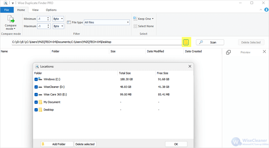The height and width of the screenshot is (148, 269).
Task: Select the 48.83 GB total size cell
Action: pyautogui.click(x=125, y=87)
